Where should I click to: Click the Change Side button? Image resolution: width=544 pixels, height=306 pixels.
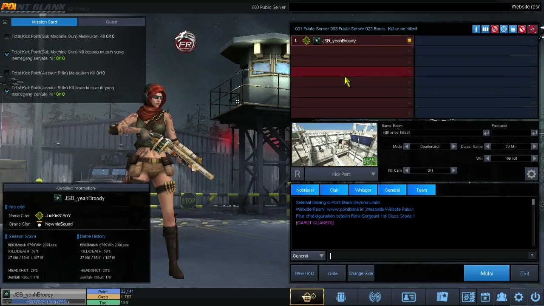(361, 273)
